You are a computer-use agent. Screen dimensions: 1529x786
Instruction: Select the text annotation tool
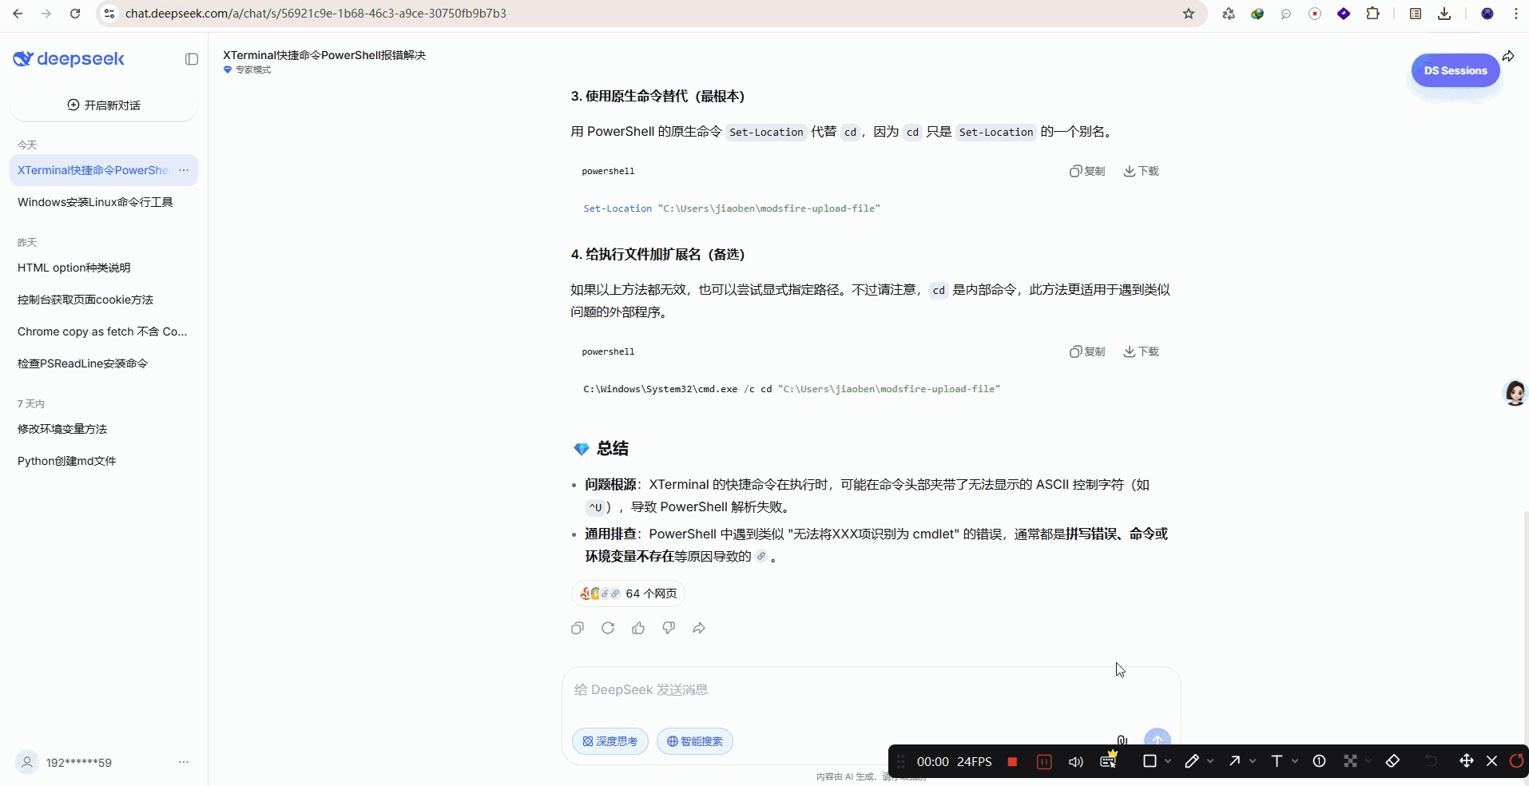[1277, 761]
